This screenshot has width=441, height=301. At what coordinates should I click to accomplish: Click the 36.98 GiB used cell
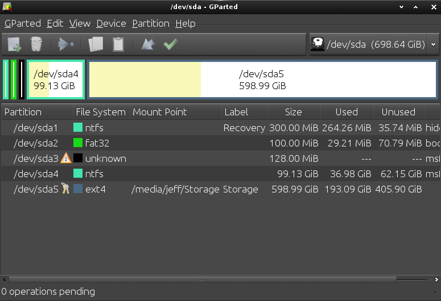pos(351,174)
